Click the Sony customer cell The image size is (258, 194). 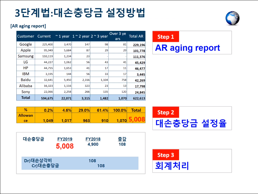click(x=26, y=92)
